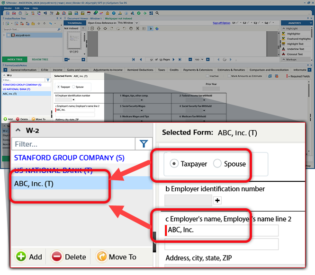
Task: Go to next page in document viewer
Action: coord(173,60)
